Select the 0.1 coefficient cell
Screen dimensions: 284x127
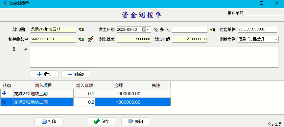(84, 93)
